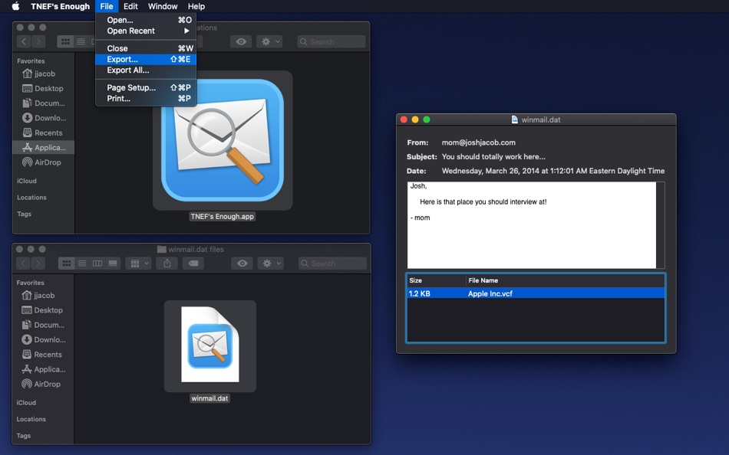Open Downloads in lower Finder sidebar
The width and height of the screenshot is (729, 455).
pos(43,340)
